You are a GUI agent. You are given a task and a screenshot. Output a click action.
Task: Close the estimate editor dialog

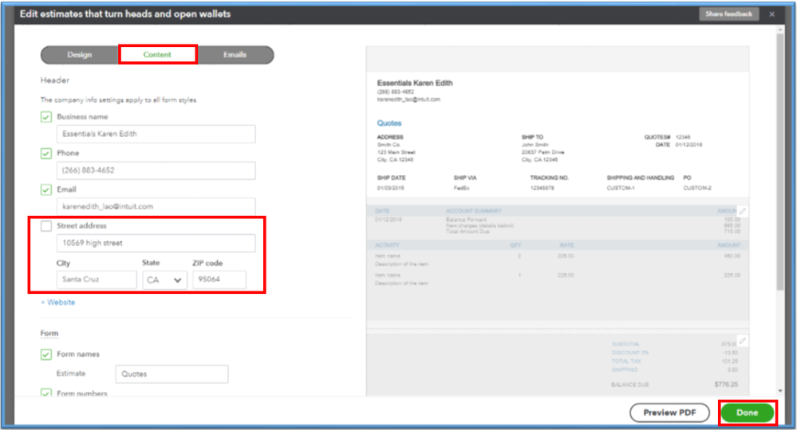[772, 14]
